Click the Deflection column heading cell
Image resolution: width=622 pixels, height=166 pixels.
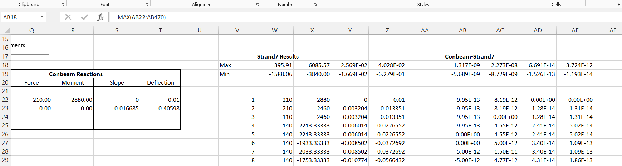[x=160, y=82]
